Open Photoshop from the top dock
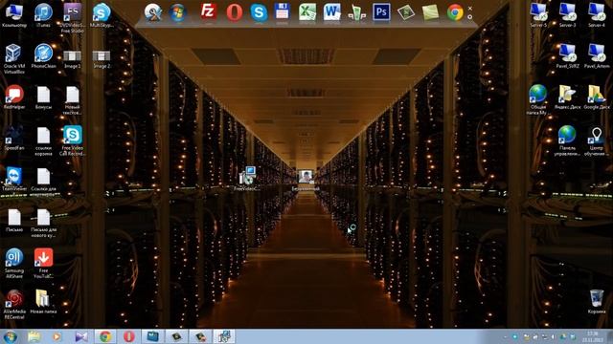Viewport: 613px width, 344px height. 381,12
